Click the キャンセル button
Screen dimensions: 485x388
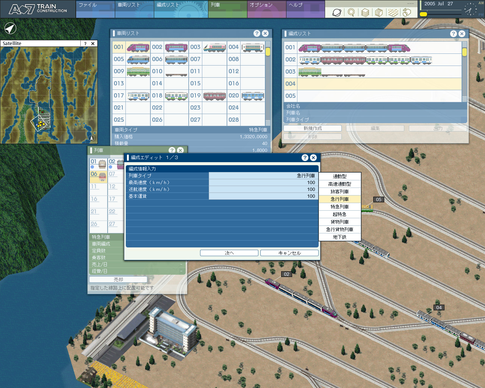click(x=289, y=253)
